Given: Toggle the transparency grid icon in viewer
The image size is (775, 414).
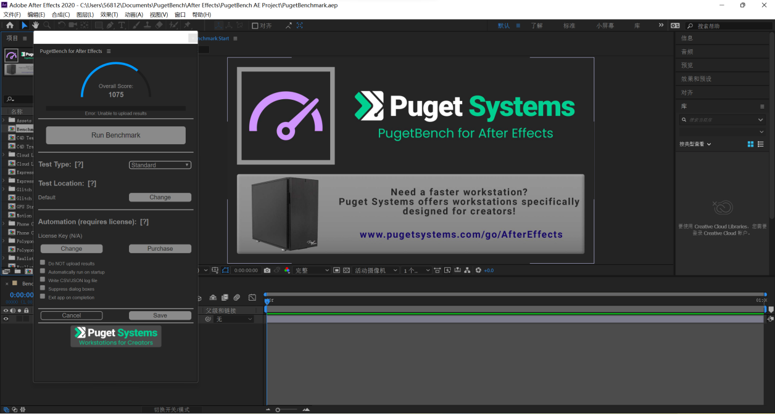Looking at the screenshot, I should click(347, 270).
